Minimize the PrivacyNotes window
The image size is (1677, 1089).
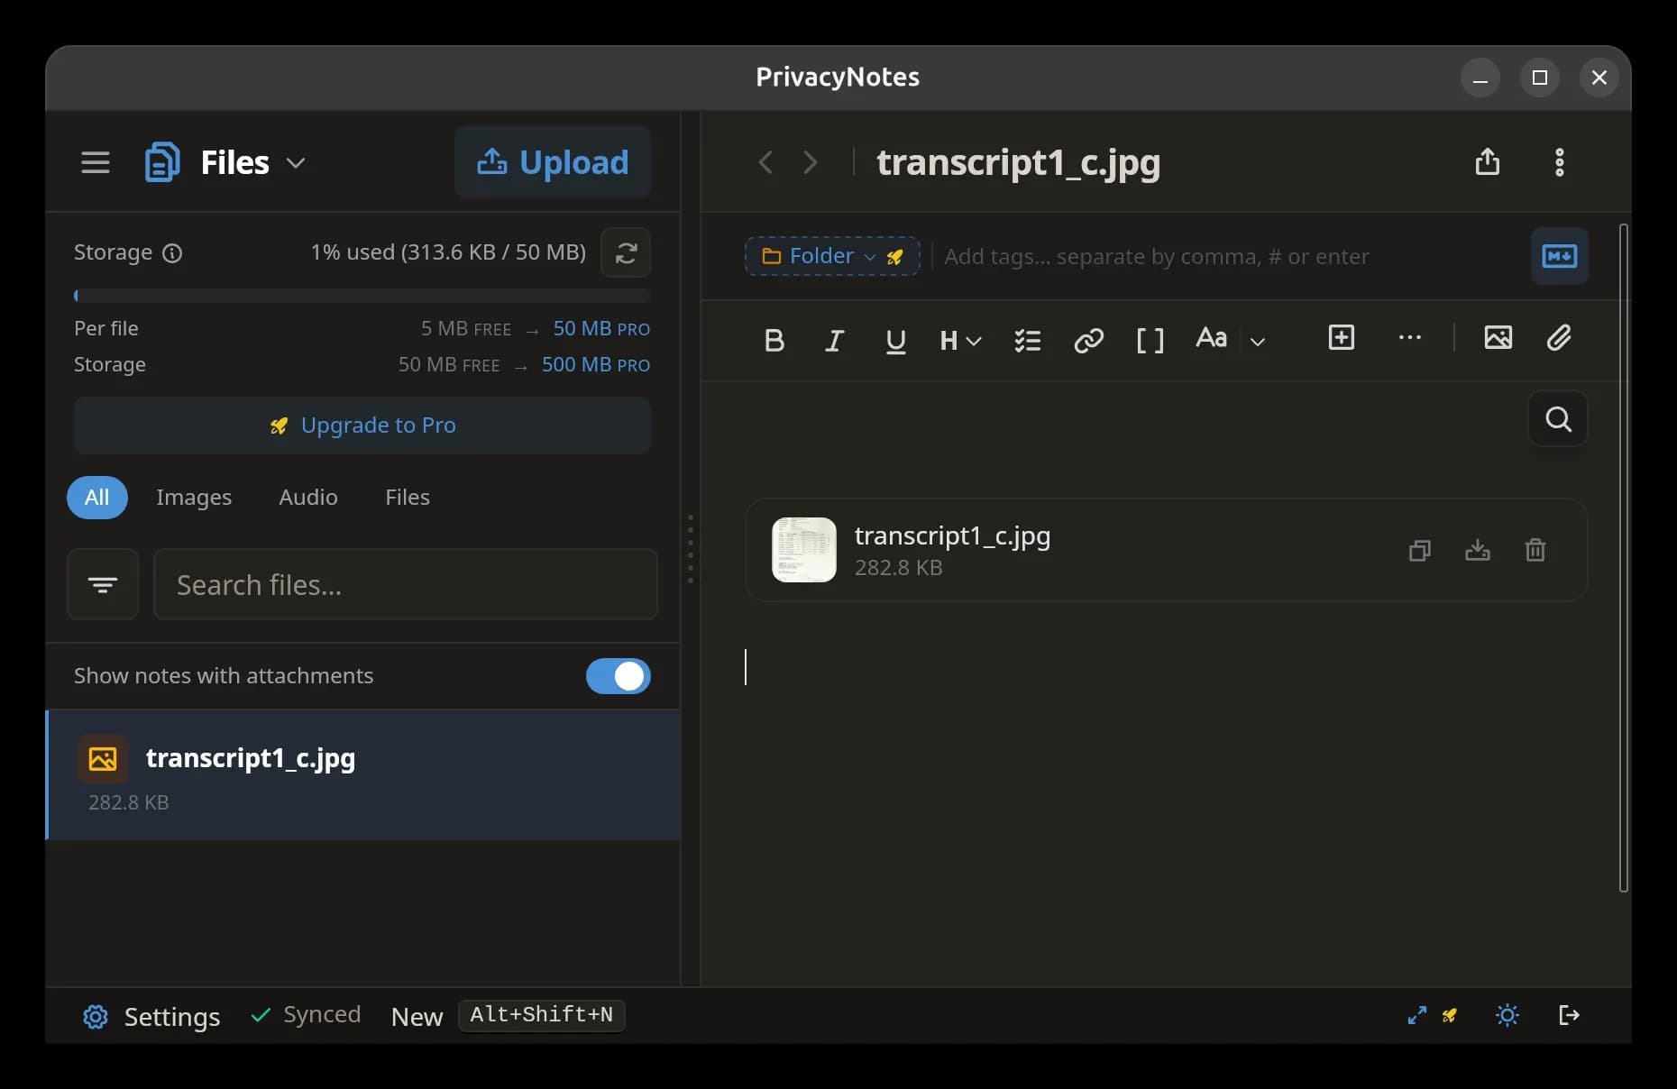tap(1480, 78)
